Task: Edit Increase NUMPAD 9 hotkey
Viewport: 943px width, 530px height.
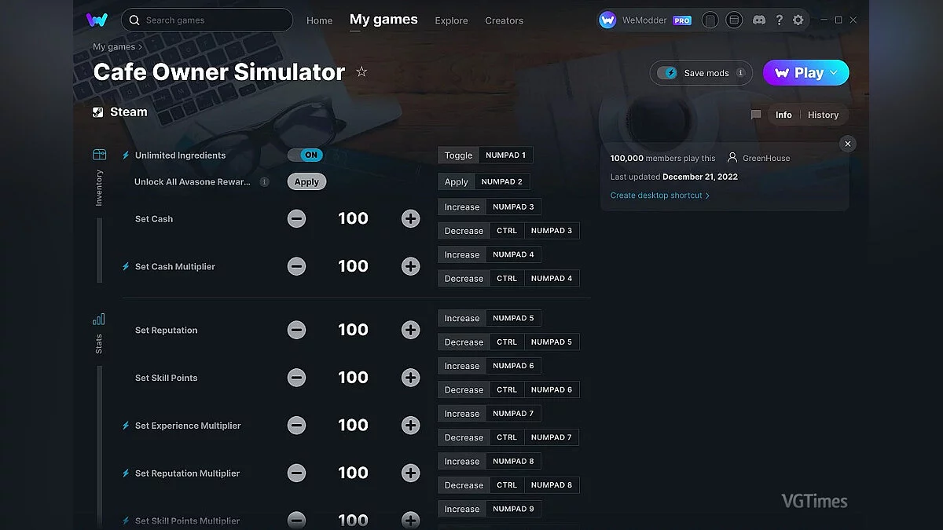Action: [x=489, y=510]
